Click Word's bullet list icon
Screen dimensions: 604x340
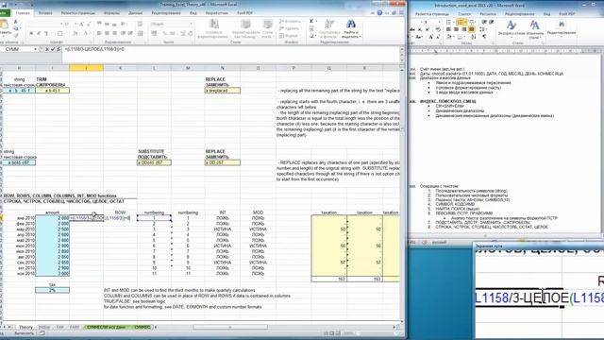tap(448, 23)
